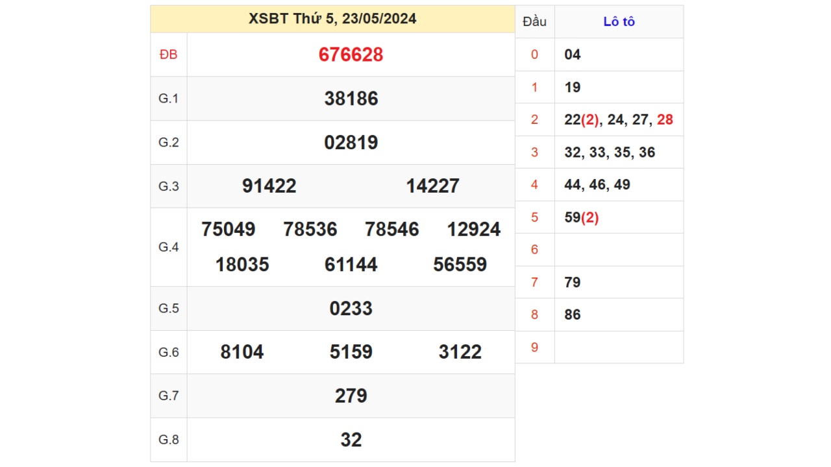Select fourth prize number 78546

tap(392, 230)
